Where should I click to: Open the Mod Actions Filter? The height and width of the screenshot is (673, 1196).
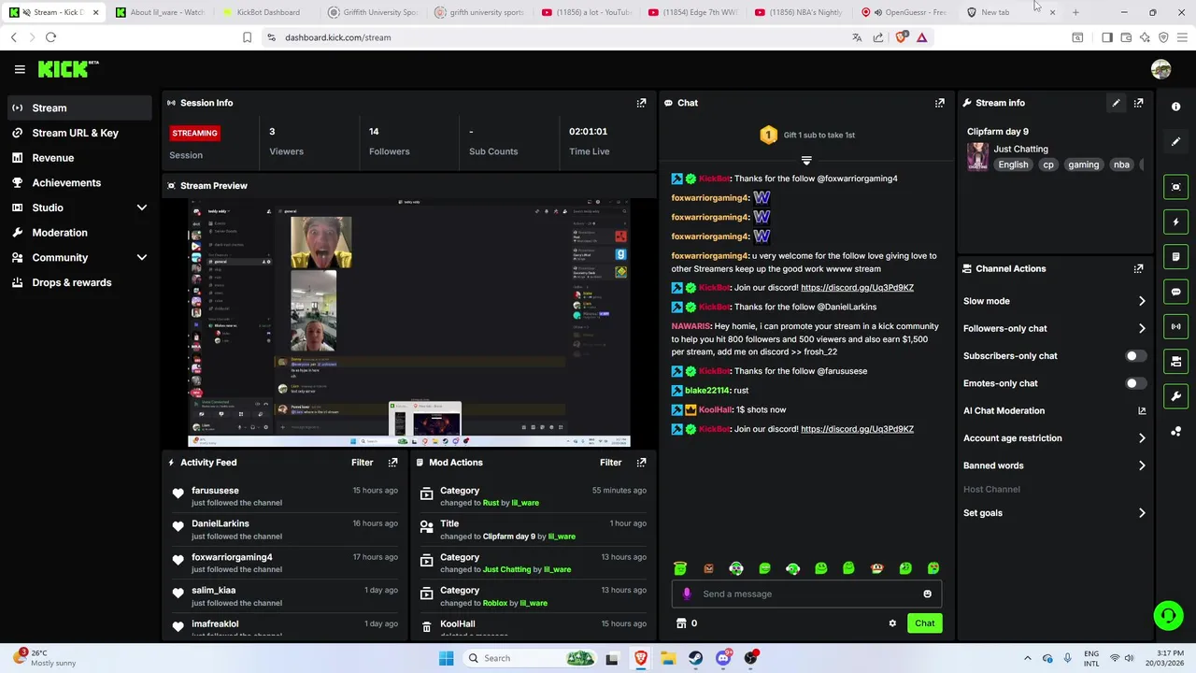610,463
